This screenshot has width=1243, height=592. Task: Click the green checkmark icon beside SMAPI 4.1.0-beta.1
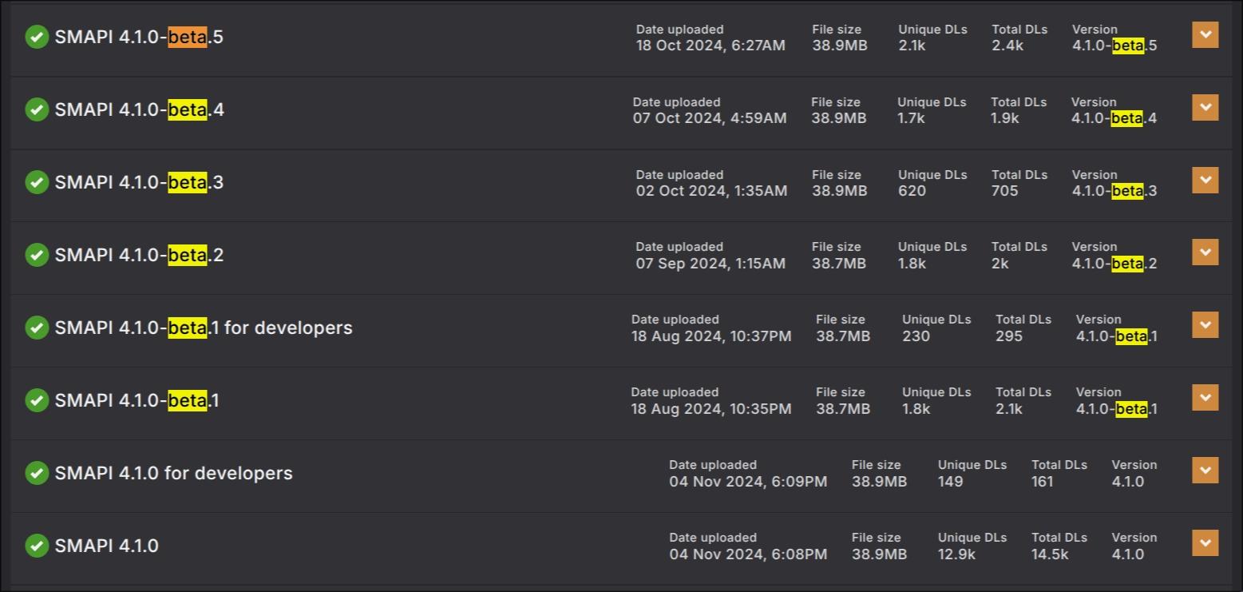pyautogui.click(x=37, y=400)
